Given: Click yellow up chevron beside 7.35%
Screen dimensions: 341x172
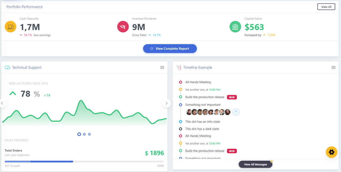Looking at the screenshot, I should [264, 35].
